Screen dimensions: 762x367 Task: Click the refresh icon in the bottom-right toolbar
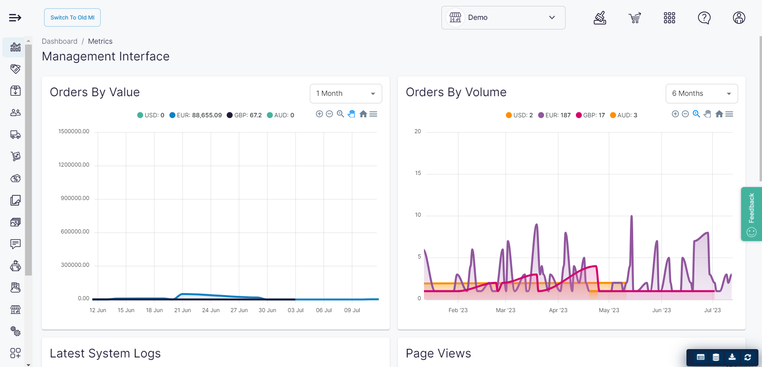point(748,357)
